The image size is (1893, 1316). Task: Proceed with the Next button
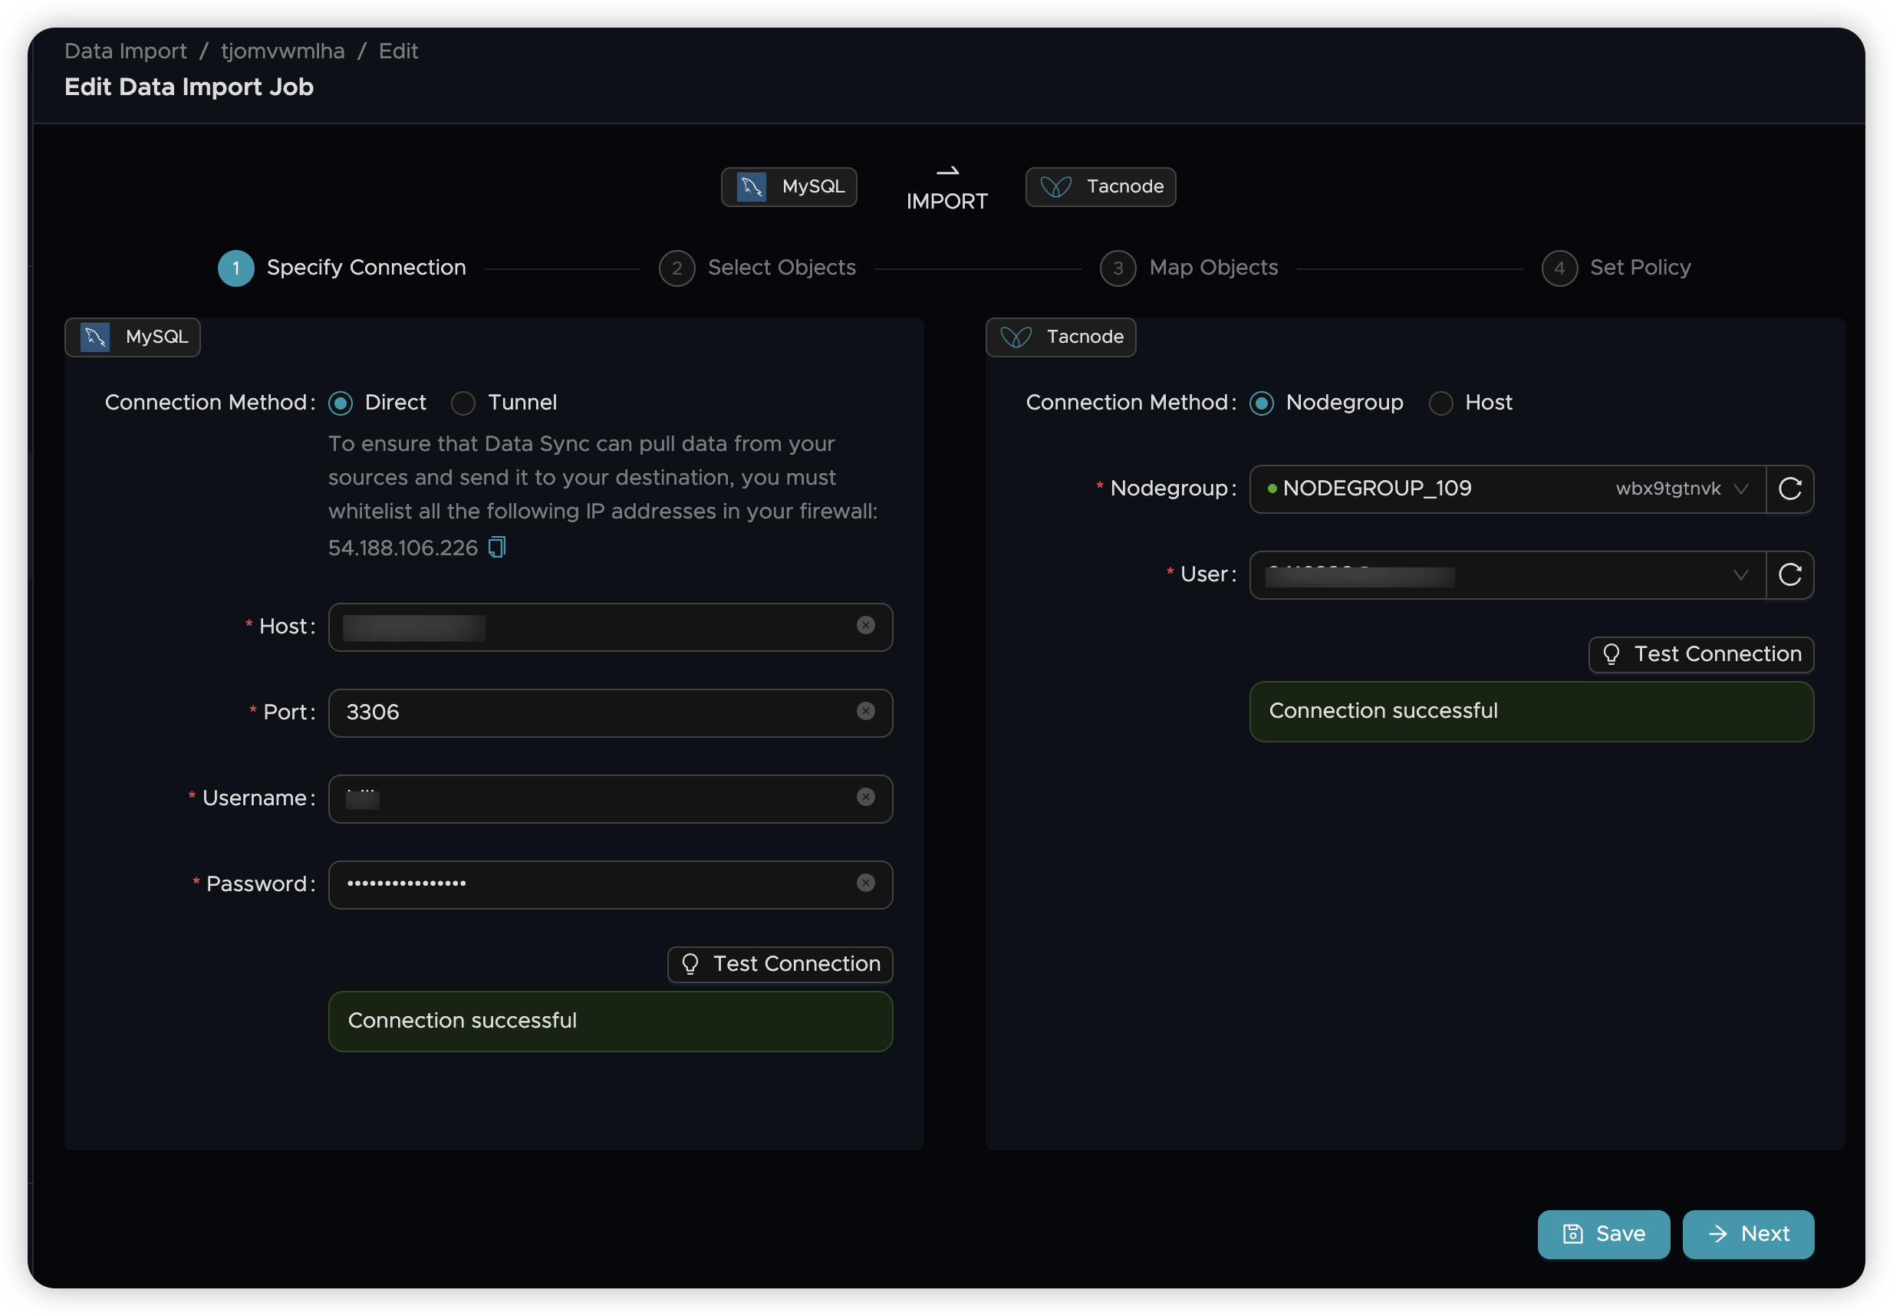1748,1233
